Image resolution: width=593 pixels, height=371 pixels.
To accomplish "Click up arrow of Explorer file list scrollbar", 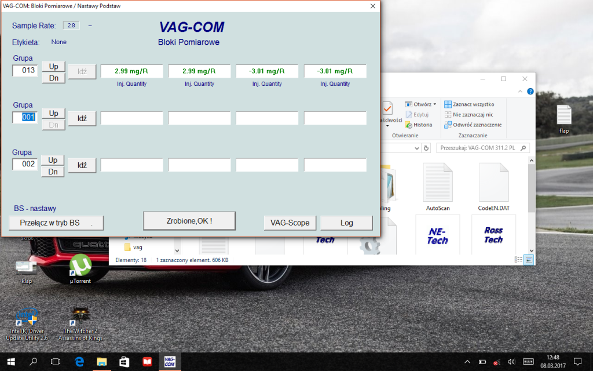I will click(532, 161).
